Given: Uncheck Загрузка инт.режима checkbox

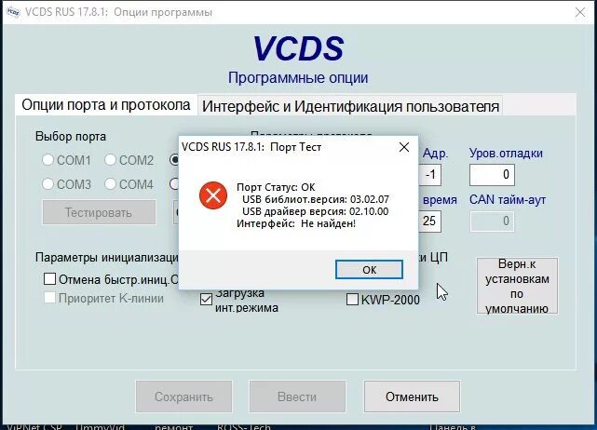Looking at the screenshot, I should [206, 300].
